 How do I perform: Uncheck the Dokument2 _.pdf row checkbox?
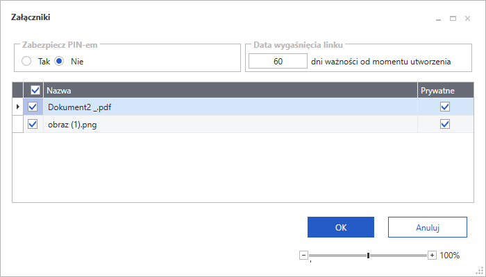coord(32,107)
